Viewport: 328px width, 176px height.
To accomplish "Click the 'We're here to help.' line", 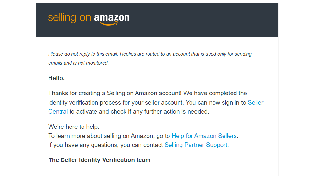I will click(x=74, y=127).
